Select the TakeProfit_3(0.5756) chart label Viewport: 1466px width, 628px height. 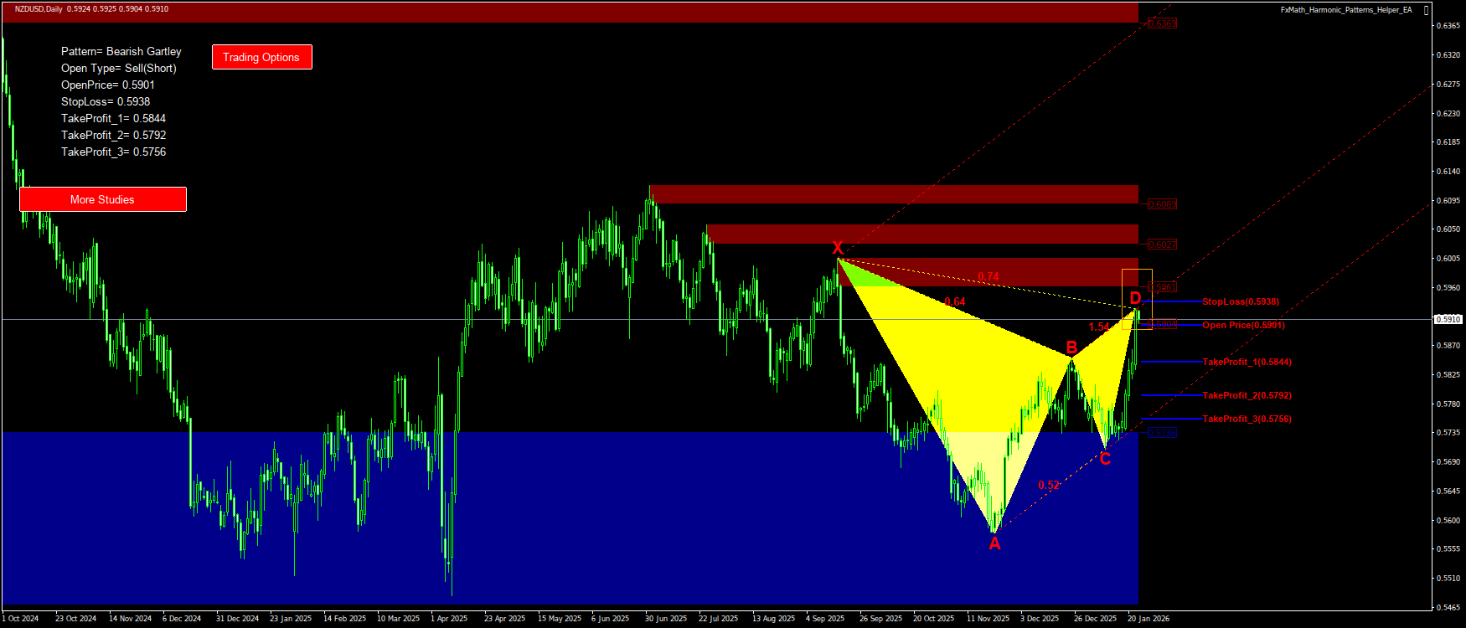[x=1247, y=419]
